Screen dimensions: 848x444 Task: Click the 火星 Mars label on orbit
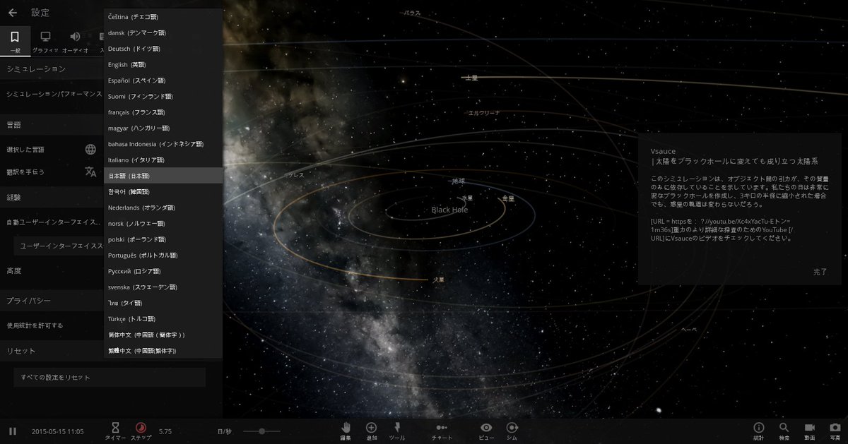tap(439, 280)
